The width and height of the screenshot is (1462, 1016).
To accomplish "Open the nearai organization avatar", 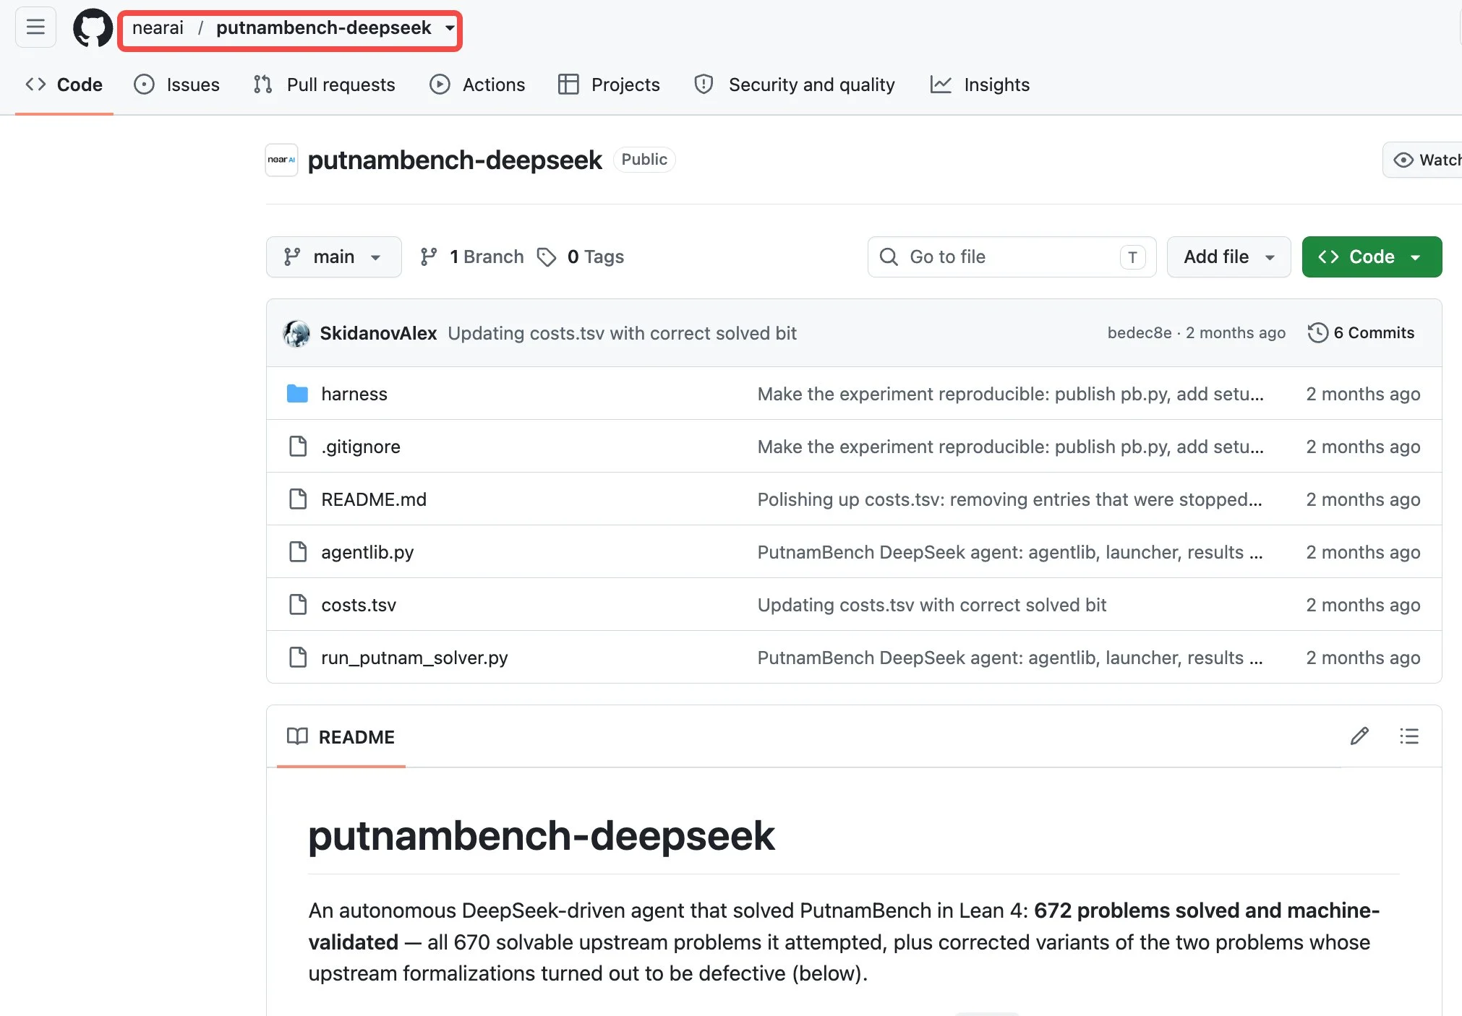I will click(x=281, y=160).
